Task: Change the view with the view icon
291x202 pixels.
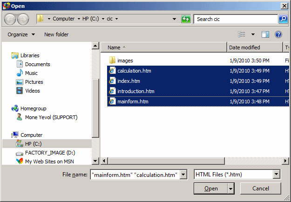Action: (242, 34)
